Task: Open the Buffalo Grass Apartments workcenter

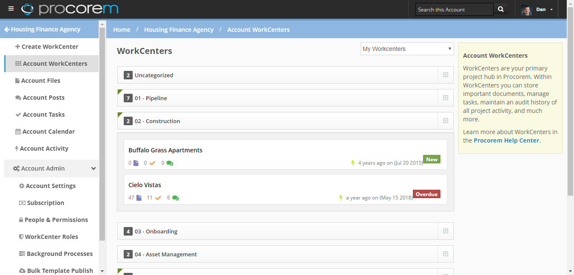Action: click(x=165, y=150)
